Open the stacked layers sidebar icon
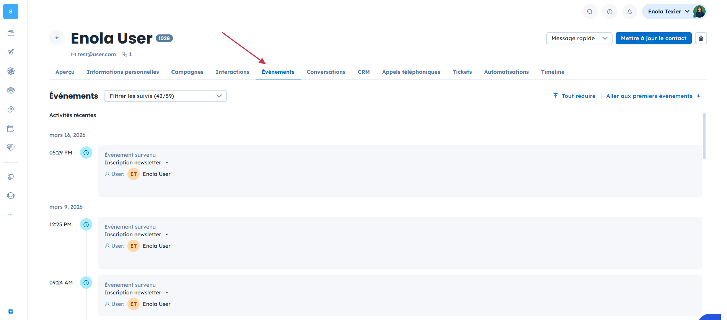Image resolution: width=727 pixels, height=320 pixels. click(11, 90)
